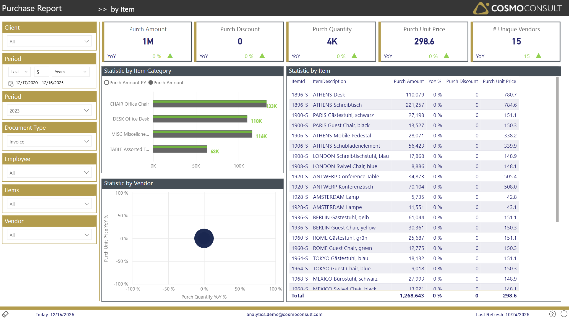Viewport: 569px width, 319px height.
Task: Click the info icon in footer
Action: click(564, 314)
